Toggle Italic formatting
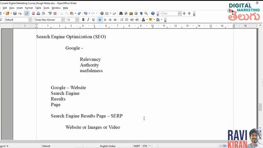 tap(88, 20)
